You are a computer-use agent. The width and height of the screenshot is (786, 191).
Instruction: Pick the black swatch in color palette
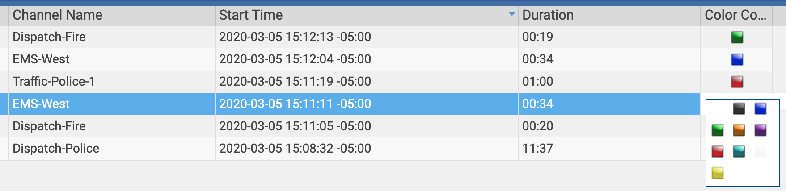[739, 108]
